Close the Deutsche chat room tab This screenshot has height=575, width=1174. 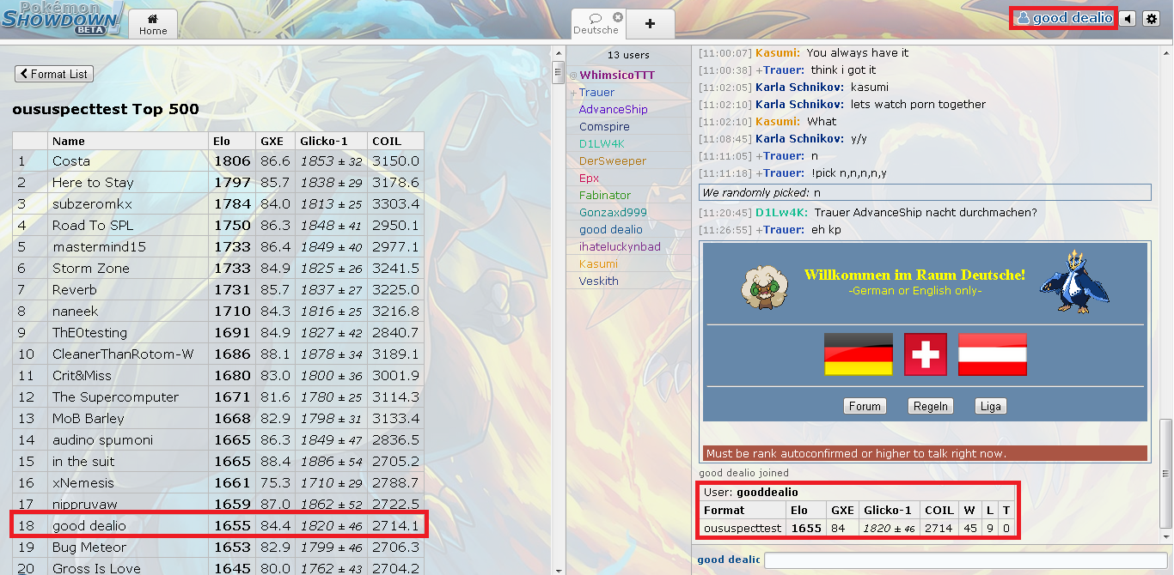click(x=617, y=17)
